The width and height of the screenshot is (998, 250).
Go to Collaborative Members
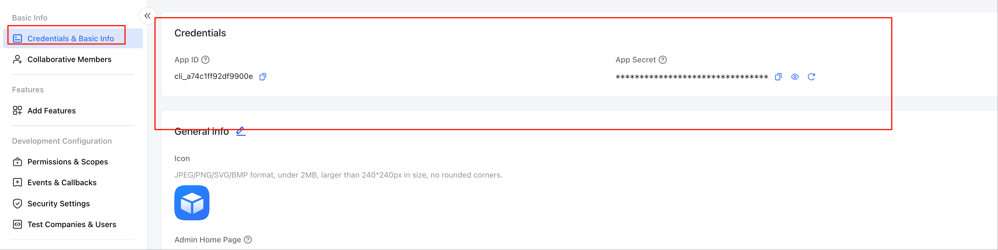click(x=69, y=60)
